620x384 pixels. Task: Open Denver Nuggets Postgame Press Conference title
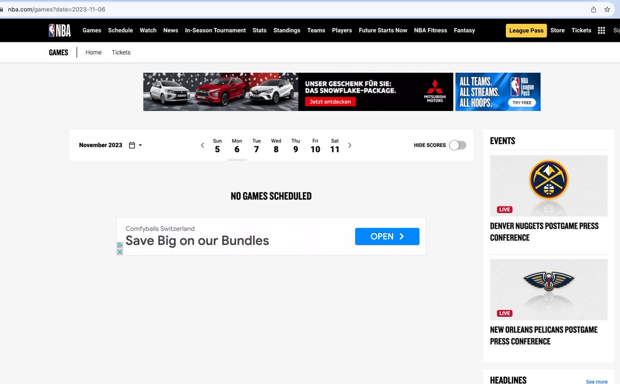544,232
